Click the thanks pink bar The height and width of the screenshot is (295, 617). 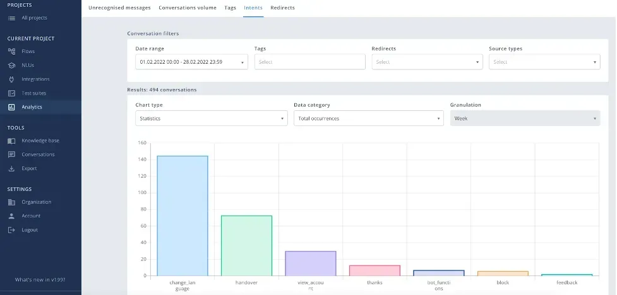coord(374,270)
